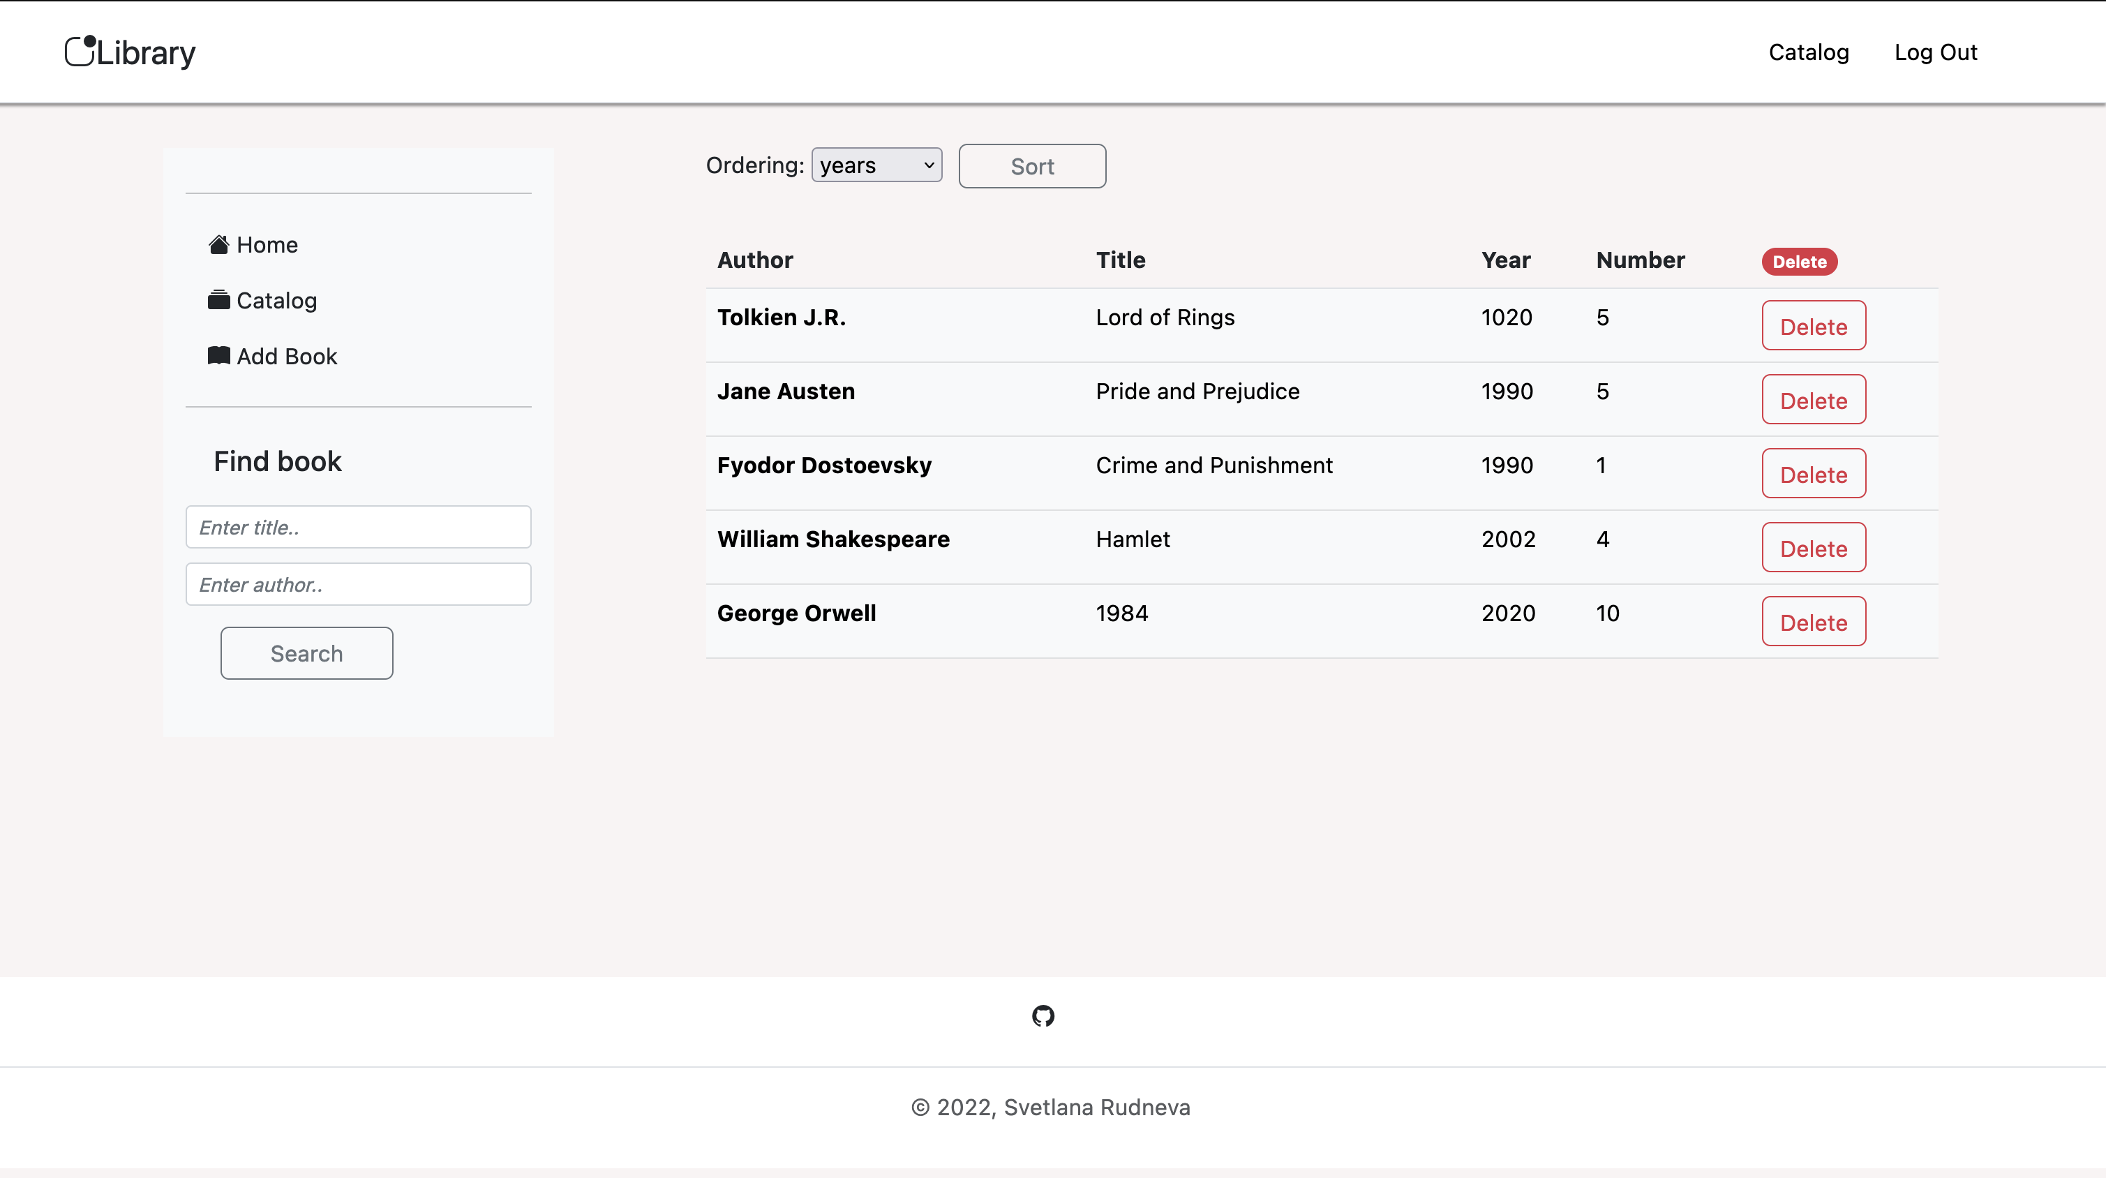Focus the Enter title search field
2106x1178 pixels.
pyautogui.click(x=358, y=526)
